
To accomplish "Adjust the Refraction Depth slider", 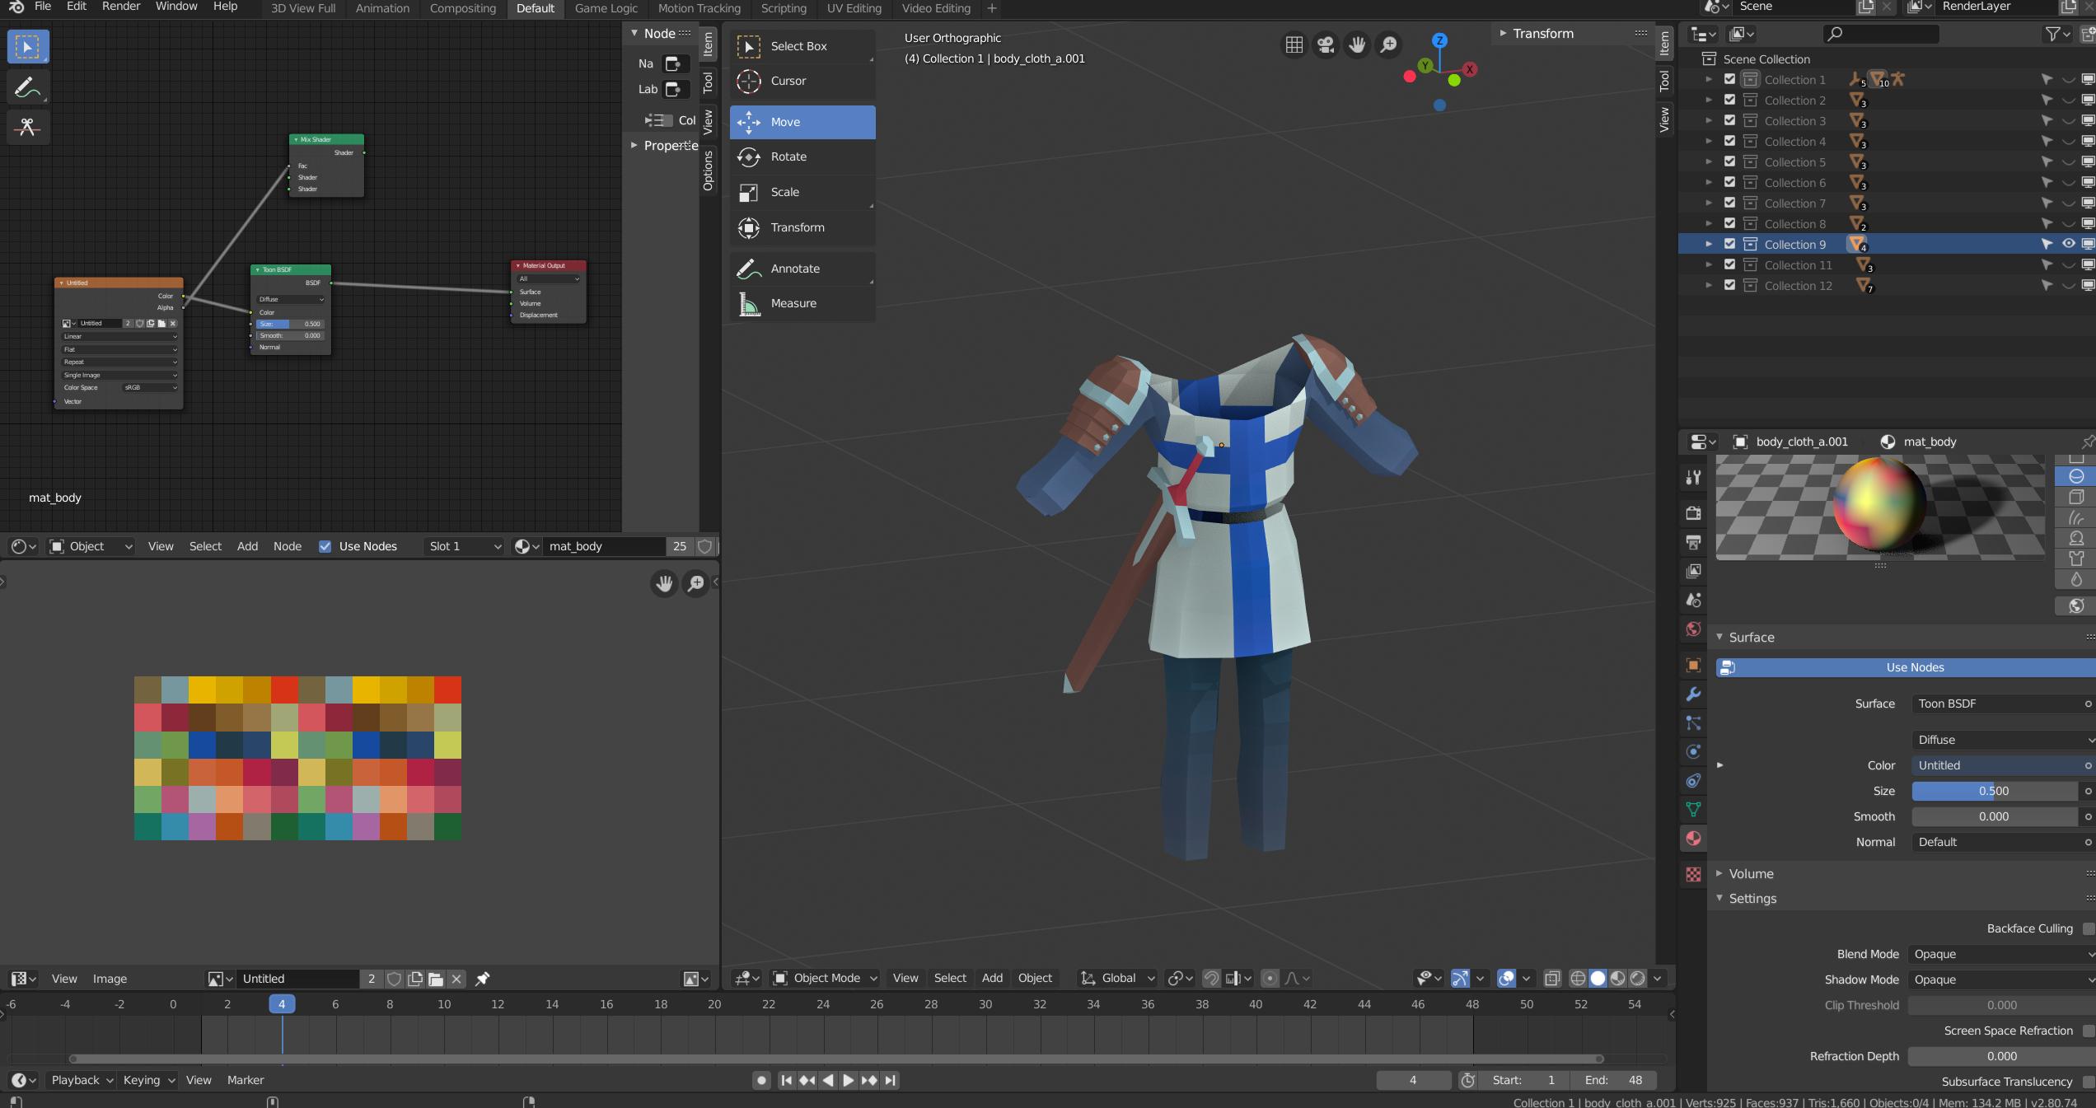I will pos(2001,1056).
